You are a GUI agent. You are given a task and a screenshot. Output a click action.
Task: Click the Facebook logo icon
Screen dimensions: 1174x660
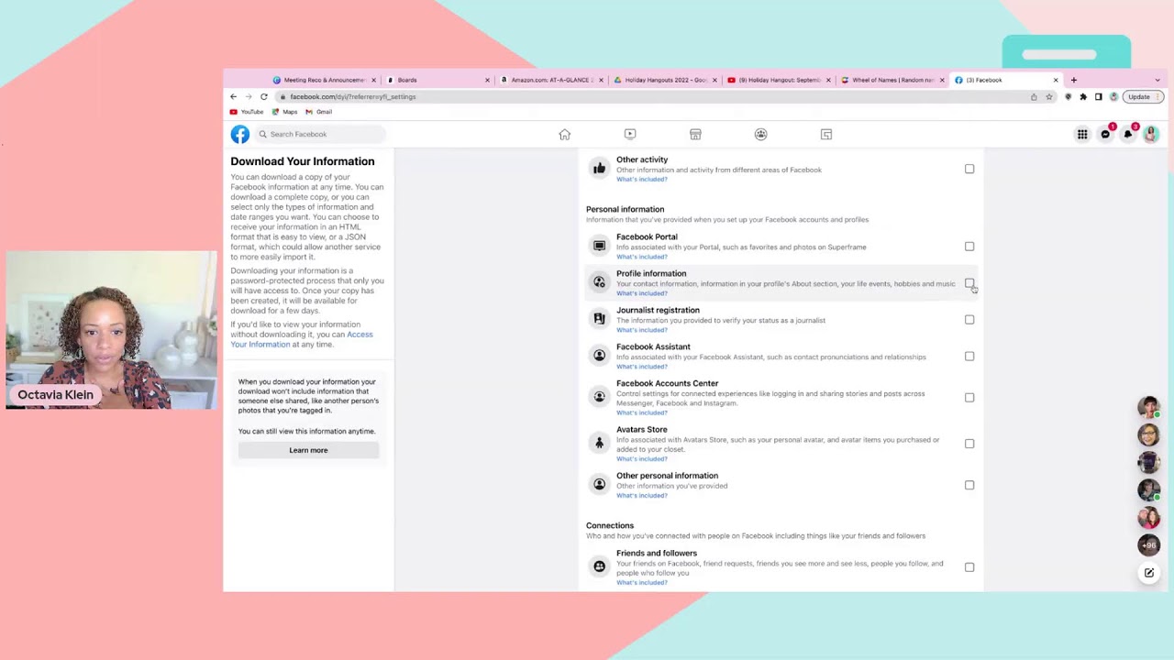239,134
